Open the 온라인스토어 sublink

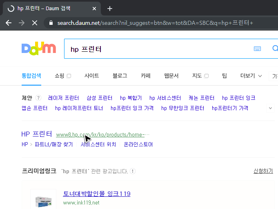click(138, 144)
